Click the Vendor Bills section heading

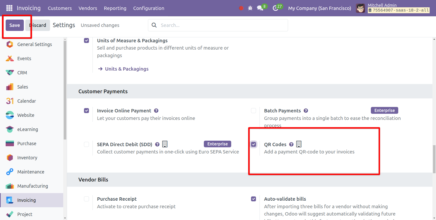coord(93,180)
